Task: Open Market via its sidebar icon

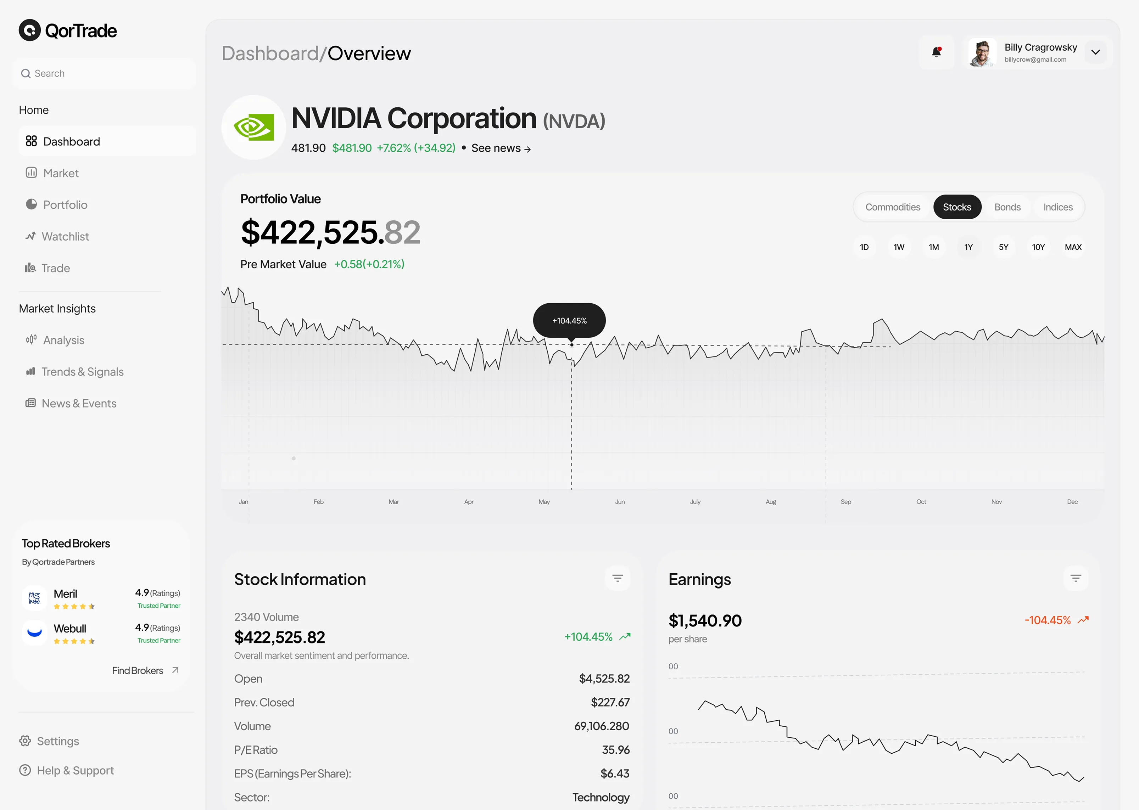Action: 32,173
